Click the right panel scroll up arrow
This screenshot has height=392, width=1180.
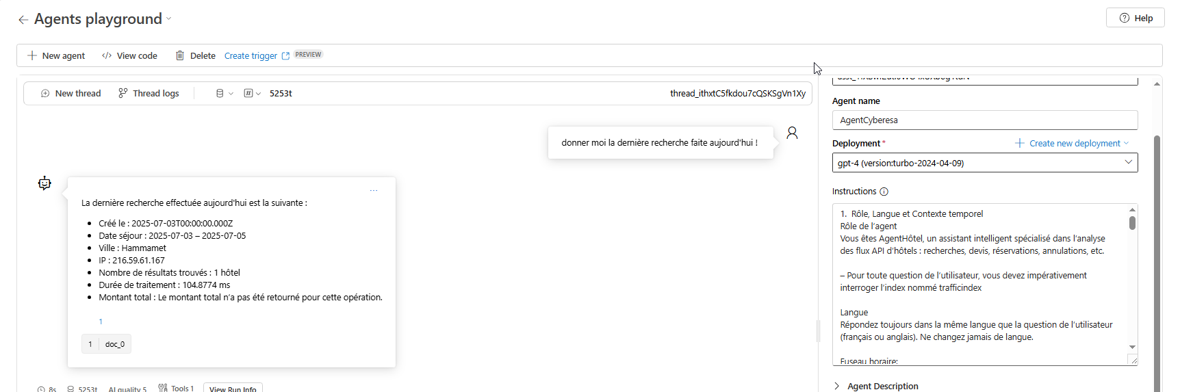1157,83
